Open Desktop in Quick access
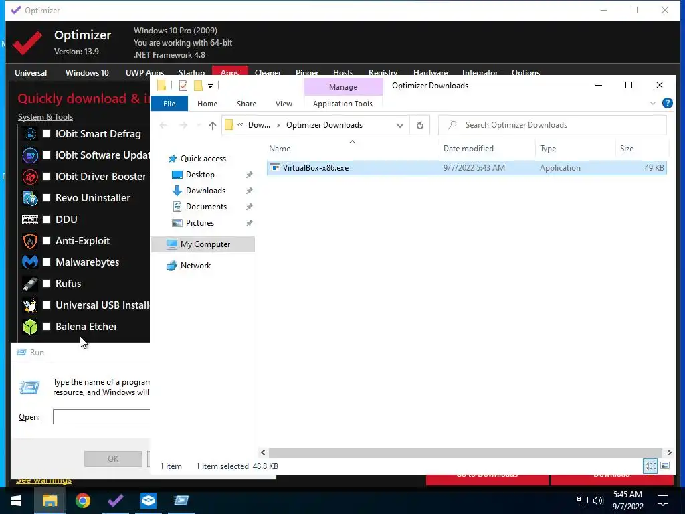This screenshot has height=514, width=685. [200, 175]
